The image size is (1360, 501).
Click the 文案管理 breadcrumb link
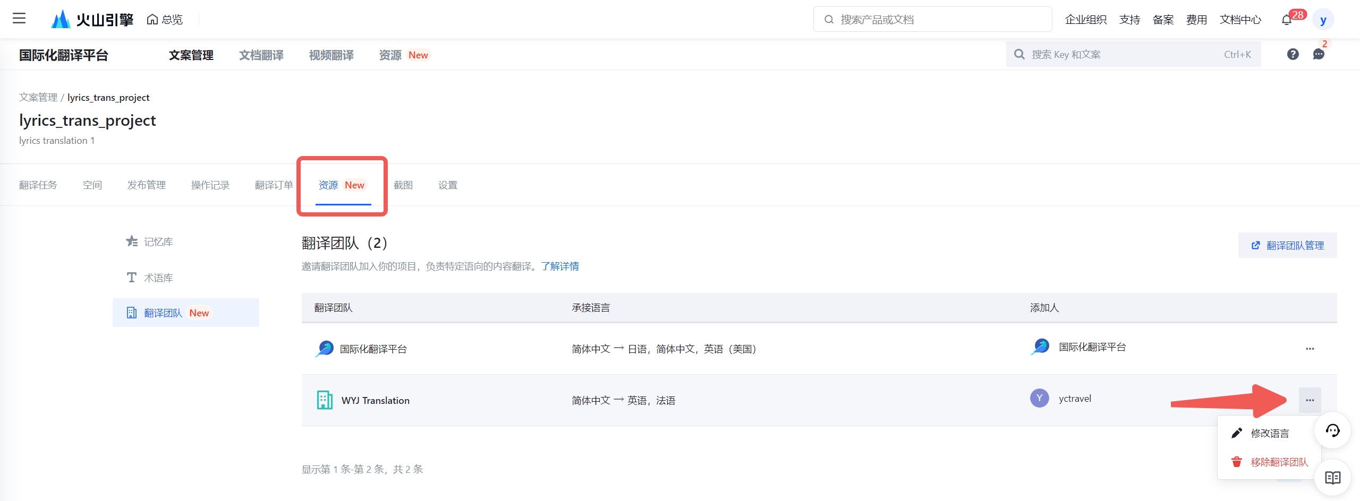pos(38,97)
